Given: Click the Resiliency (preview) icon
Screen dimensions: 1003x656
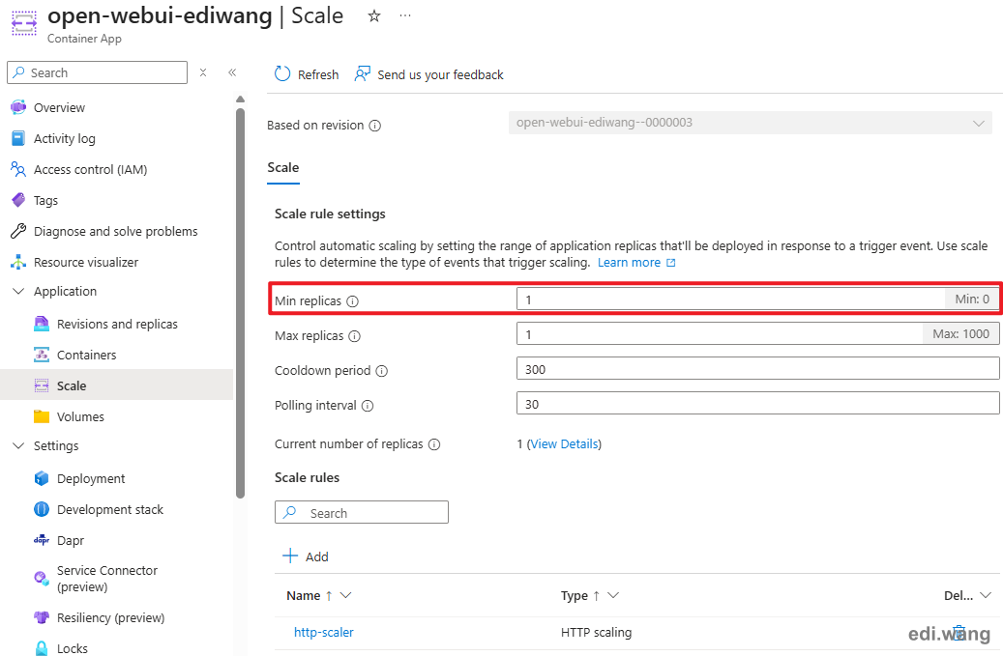Looking at the screenshot, I should tap(42, 617).
